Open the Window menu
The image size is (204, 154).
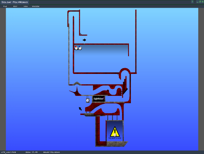[36, 6]
